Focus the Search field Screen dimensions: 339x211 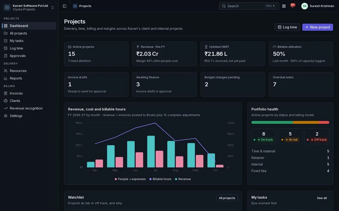point(249,6)
